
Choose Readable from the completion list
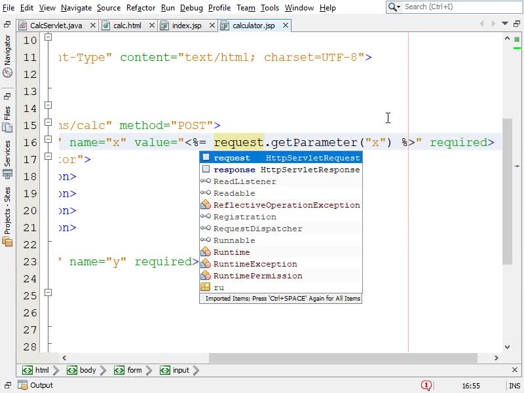coord(281,193)
